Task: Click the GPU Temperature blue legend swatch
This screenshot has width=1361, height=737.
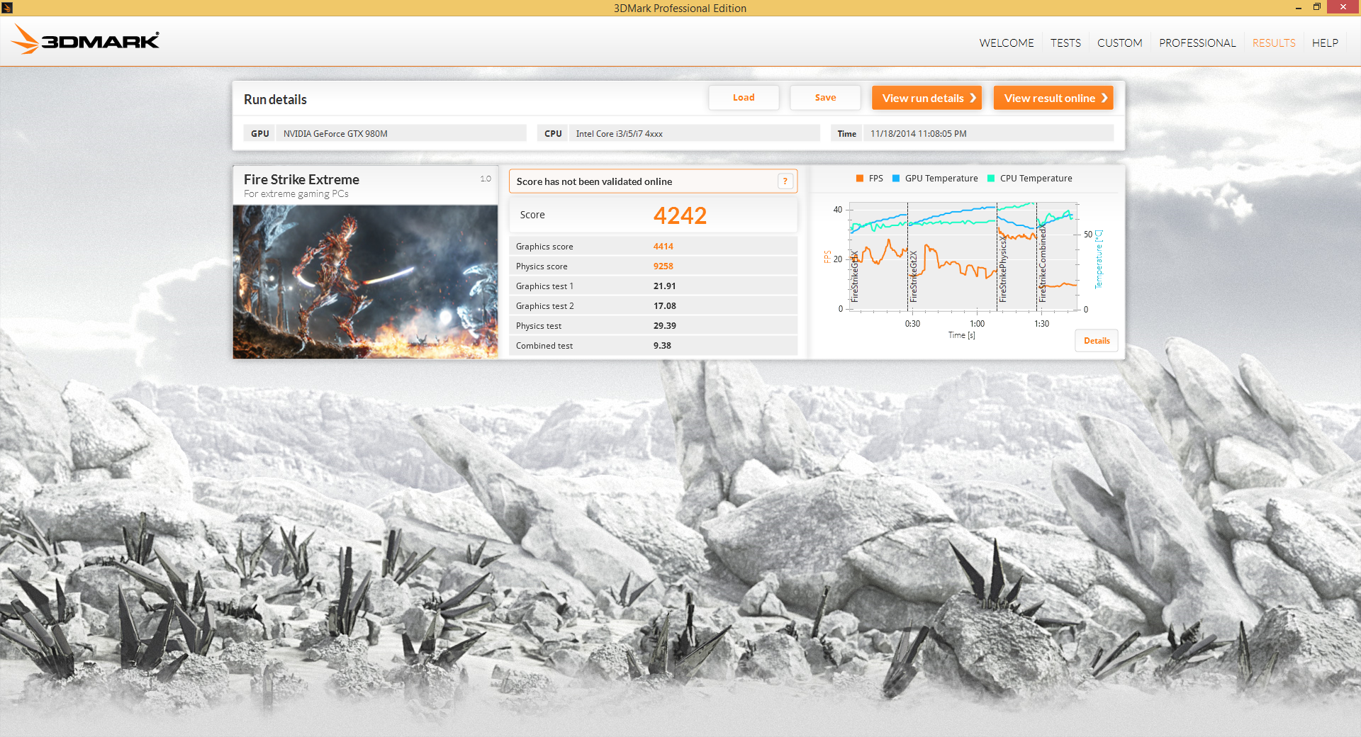Action: click(896, 179)
